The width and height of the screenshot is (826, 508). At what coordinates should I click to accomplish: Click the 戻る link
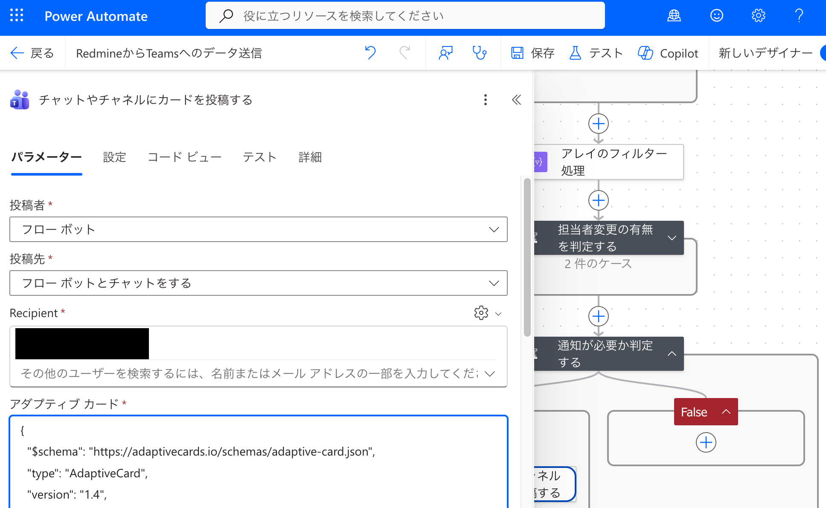pos(42,53)
